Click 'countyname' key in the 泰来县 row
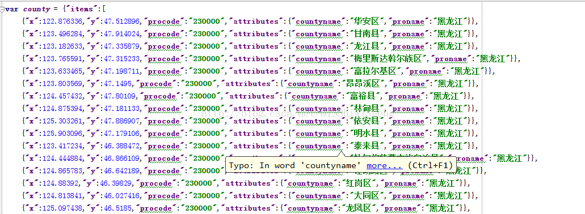 point(318,146)
